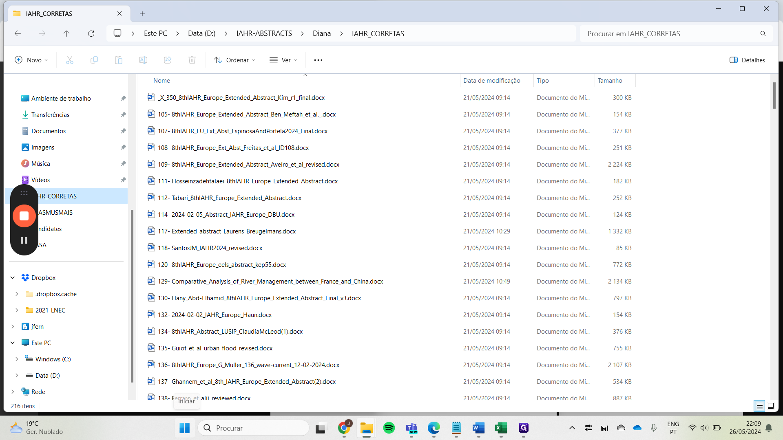Screen dimensions: 783x440
Task: Open the Novo button menu
Action: click(31, 60)
